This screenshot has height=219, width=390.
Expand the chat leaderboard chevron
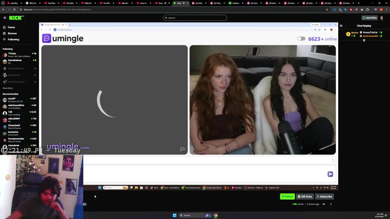(364, 40)
